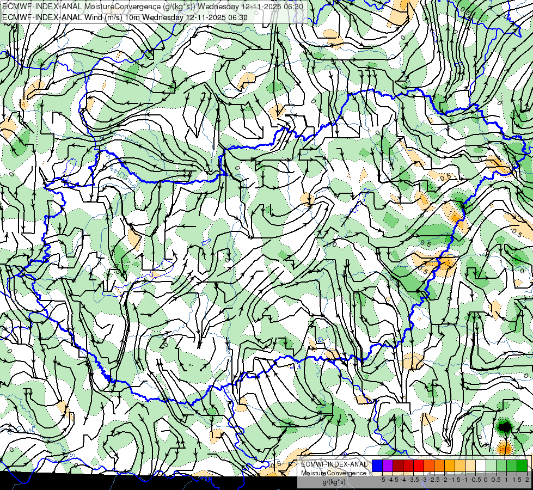Click the Wind (m/s) 10m title line

point(125,17)
